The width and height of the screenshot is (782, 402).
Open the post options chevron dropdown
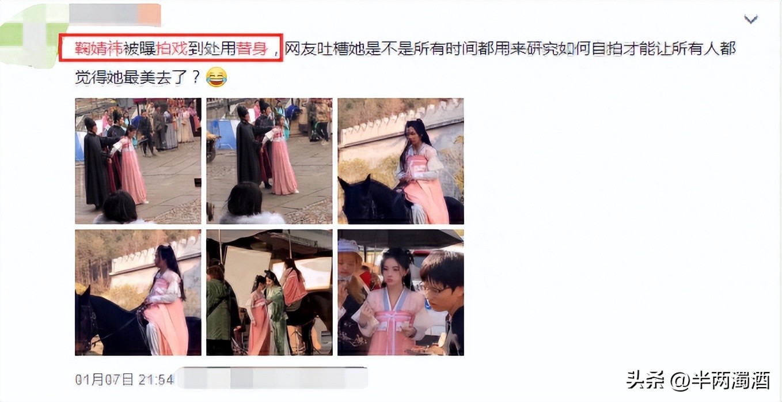[x=750, y=20]
